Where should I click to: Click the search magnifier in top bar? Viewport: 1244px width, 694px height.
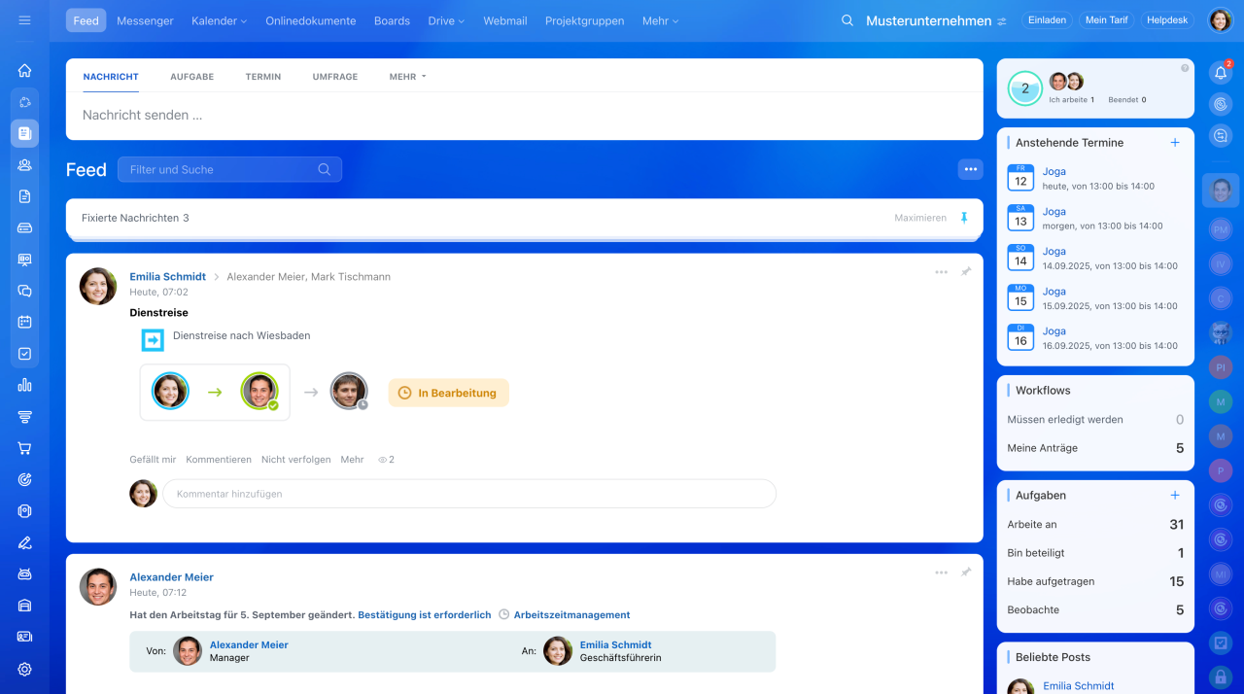[x=847, y=20]
